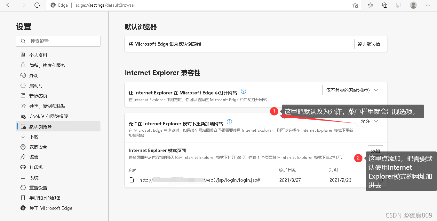This screenshot has height=221, width=437.
Task: Click the 到期 column header
Action: tap(333, 170)
